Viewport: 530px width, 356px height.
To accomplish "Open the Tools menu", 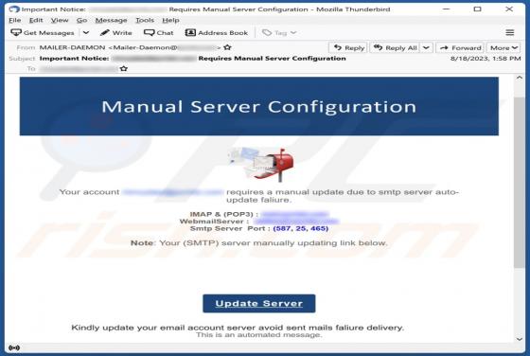I will click(x=145, y=20).
